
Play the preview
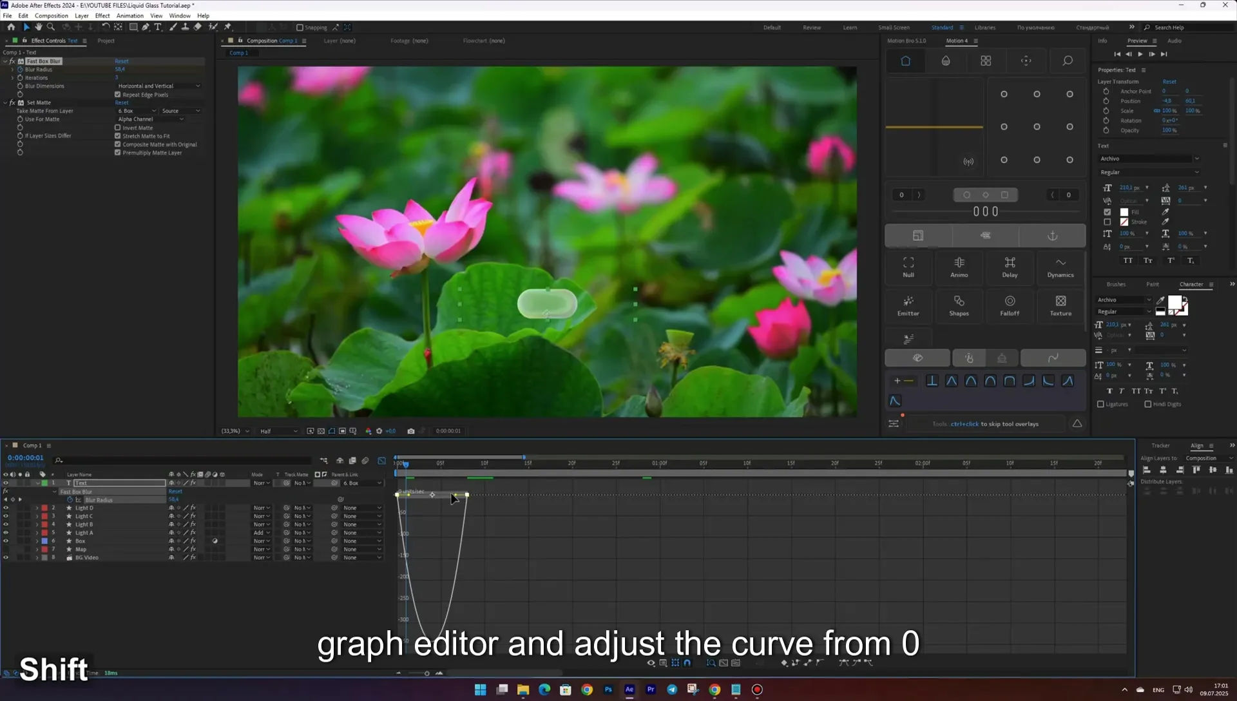[x=1140, y=54]
